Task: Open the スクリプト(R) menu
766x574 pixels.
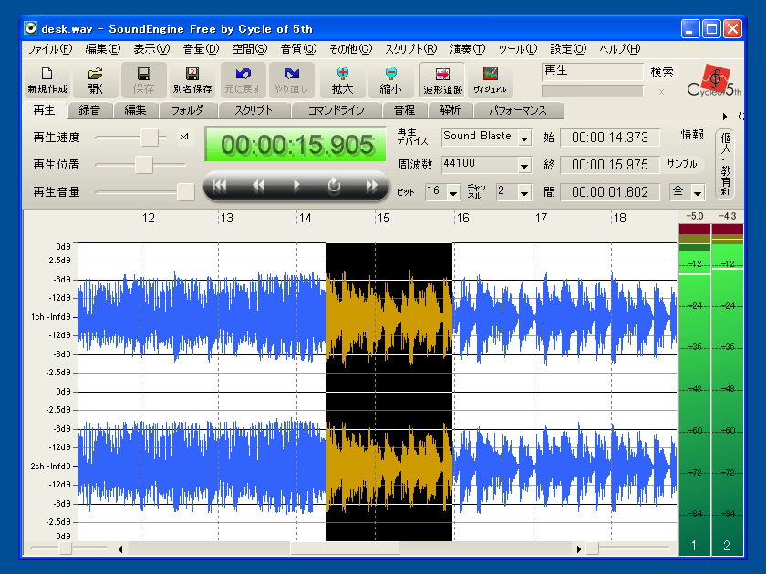Action: tap(411, 49)
